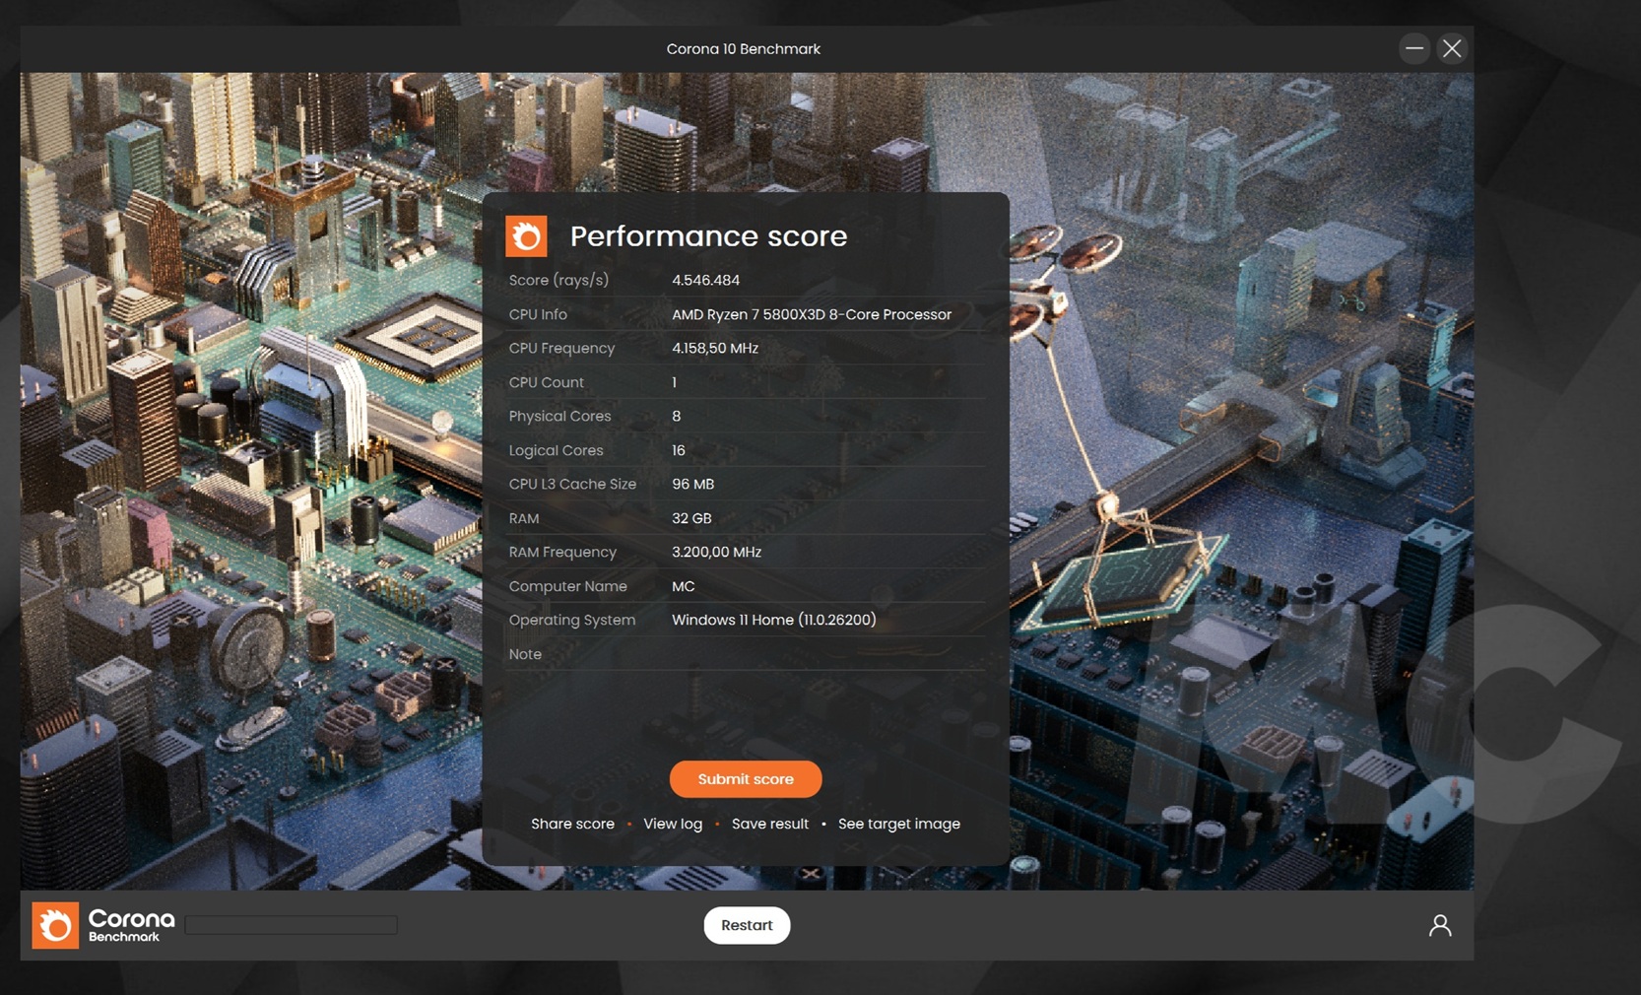1641x995 pixels.
Task: Click the "Corona 10 Benchmark" window title
Action: 744,49
